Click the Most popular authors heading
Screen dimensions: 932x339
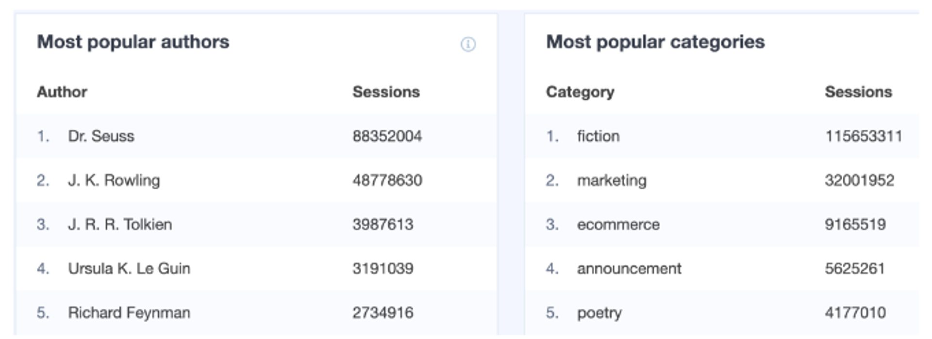pos(133,42)
